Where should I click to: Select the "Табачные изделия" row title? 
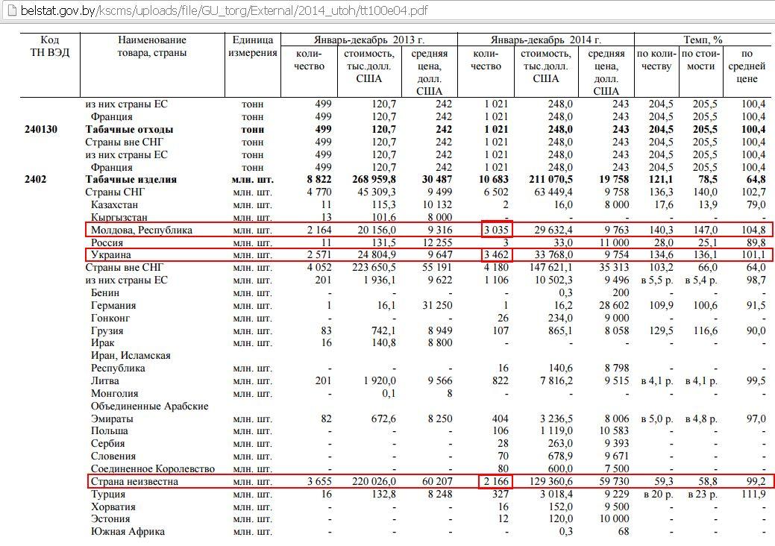pos(131,180)
